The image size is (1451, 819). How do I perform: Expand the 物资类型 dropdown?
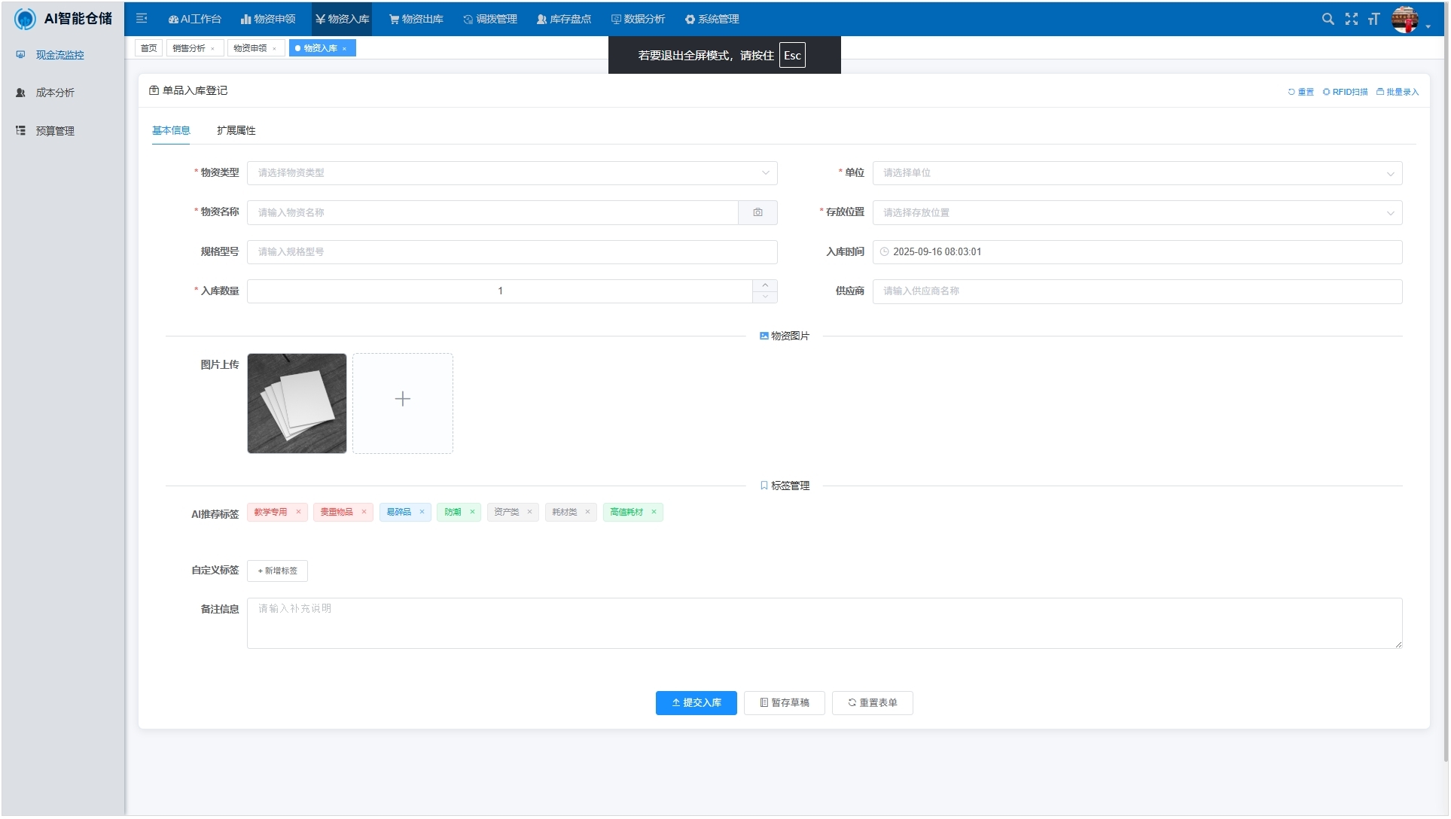(512, 173)
